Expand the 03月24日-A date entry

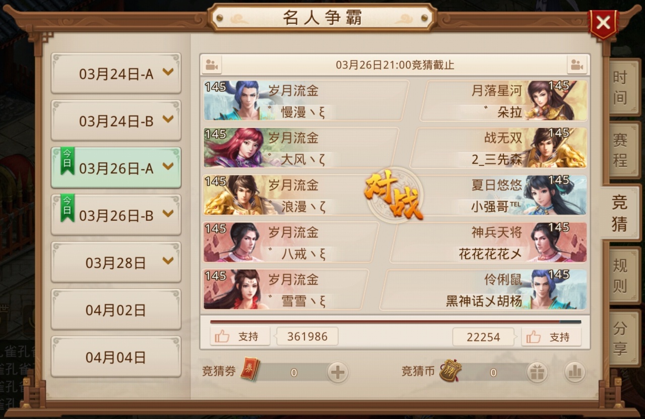tap(116, 73)
